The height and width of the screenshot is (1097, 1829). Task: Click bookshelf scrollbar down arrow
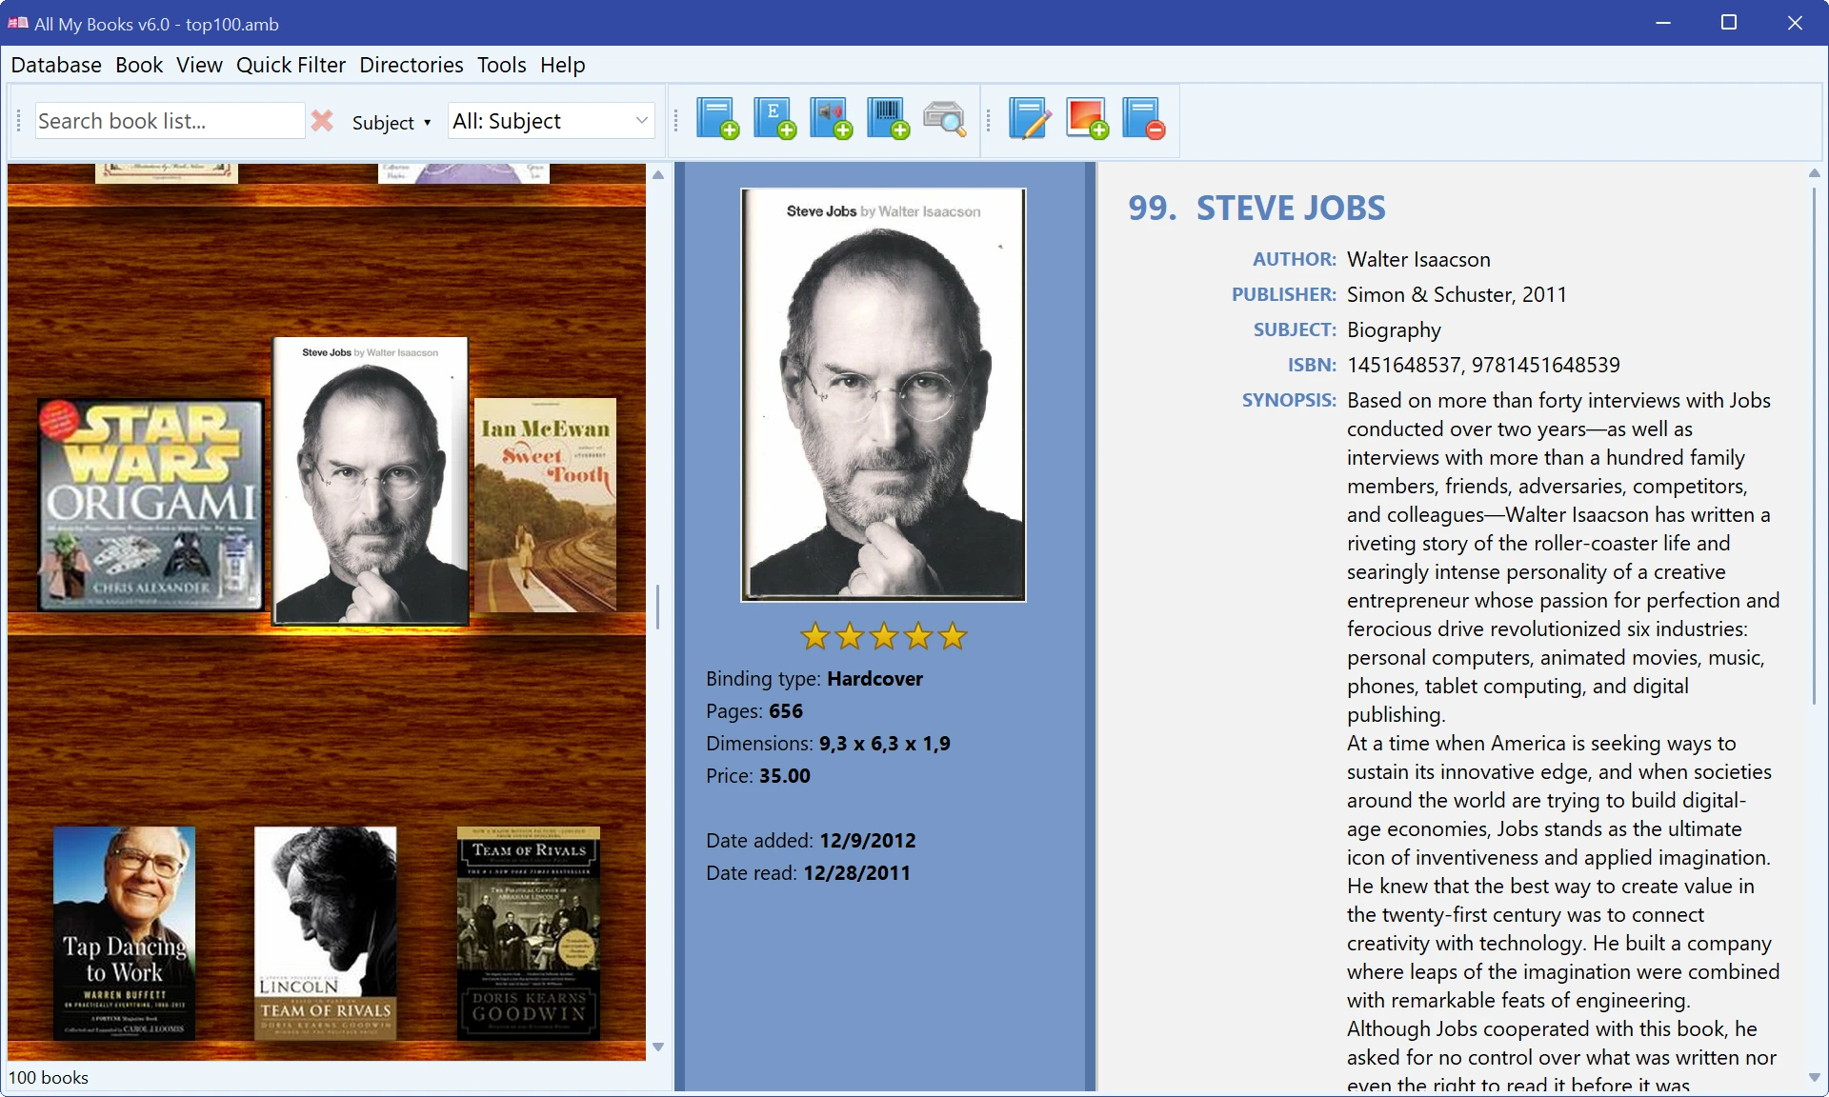pos(658,1047)
